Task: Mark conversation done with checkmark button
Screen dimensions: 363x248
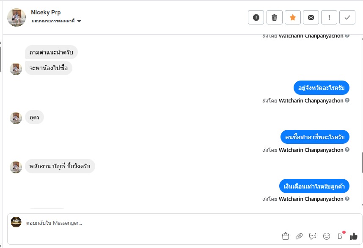Action: 347,17
